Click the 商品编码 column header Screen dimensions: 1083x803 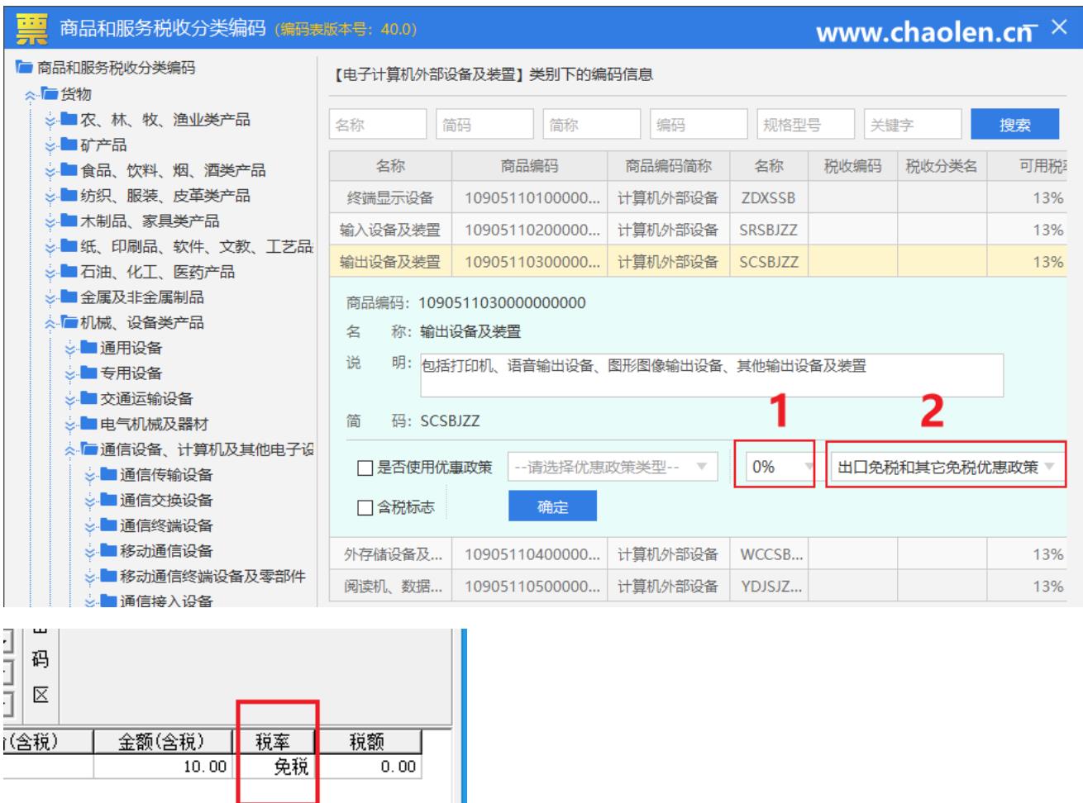(x=529, y=166)
